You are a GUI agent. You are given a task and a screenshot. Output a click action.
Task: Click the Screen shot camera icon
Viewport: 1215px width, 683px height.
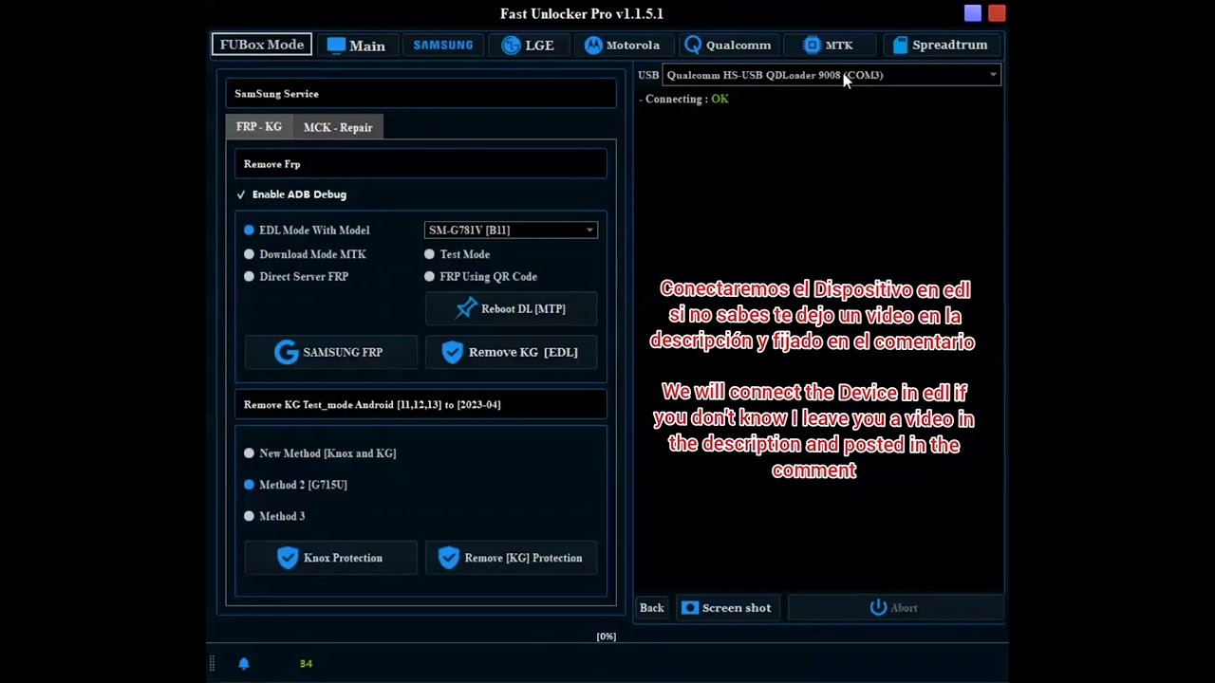pyautogui.click(x=690, y=608)
